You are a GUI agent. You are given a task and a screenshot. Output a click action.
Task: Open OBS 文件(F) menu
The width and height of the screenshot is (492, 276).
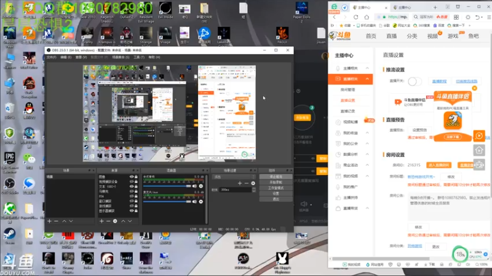click(x=52, y=57)
